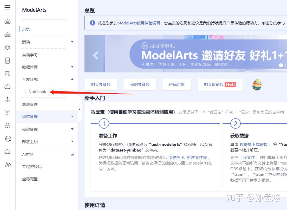Open 总览 in the sidebar
This screenshot has width=287, height=210.
click(x=26, y=29)
